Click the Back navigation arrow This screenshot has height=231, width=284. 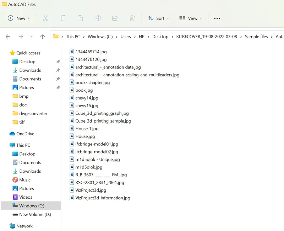8,37
